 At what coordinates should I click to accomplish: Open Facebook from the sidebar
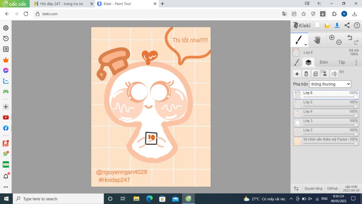coord(6,128)
